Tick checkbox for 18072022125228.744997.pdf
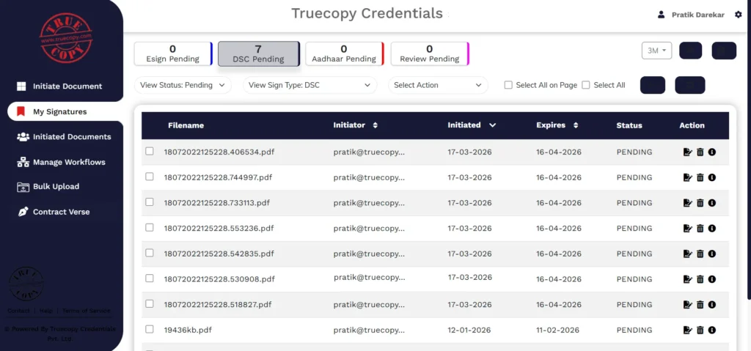This screenshot has width=751, height=351. point(150,177)
